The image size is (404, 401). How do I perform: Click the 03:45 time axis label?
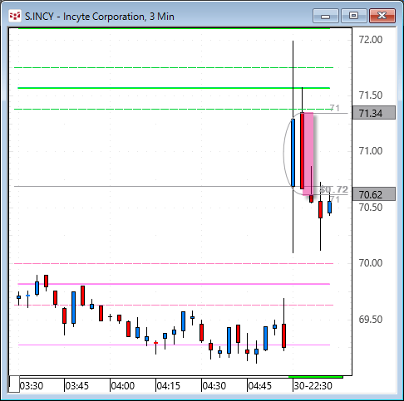[x=77, y=385]
